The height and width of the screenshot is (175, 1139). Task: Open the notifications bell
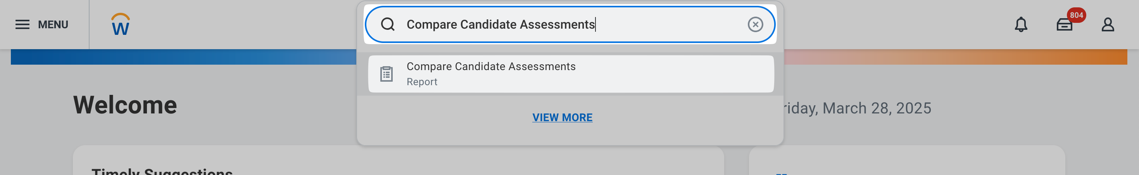click(x=1020, y=25)
